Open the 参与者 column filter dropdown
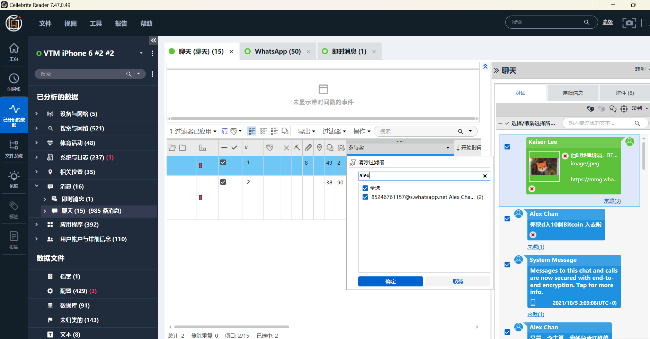This screenshot has width=650, height=339. [x=448, y=148]
